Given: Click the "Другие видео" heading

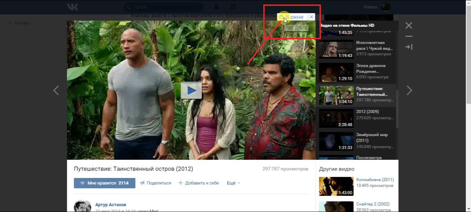Looking at the screenshot, I should [337, 169].
